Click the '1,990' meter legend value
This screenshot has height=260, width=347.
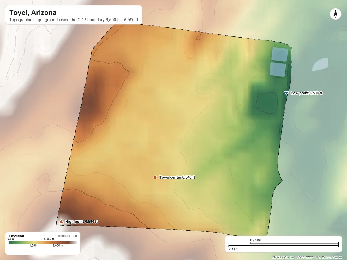click(33, 246)
